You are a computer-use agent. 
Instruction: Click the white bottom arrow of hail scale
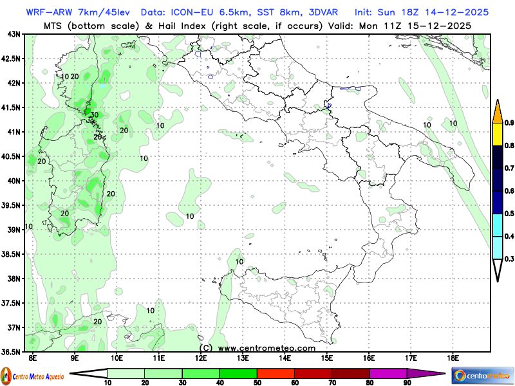498,270
